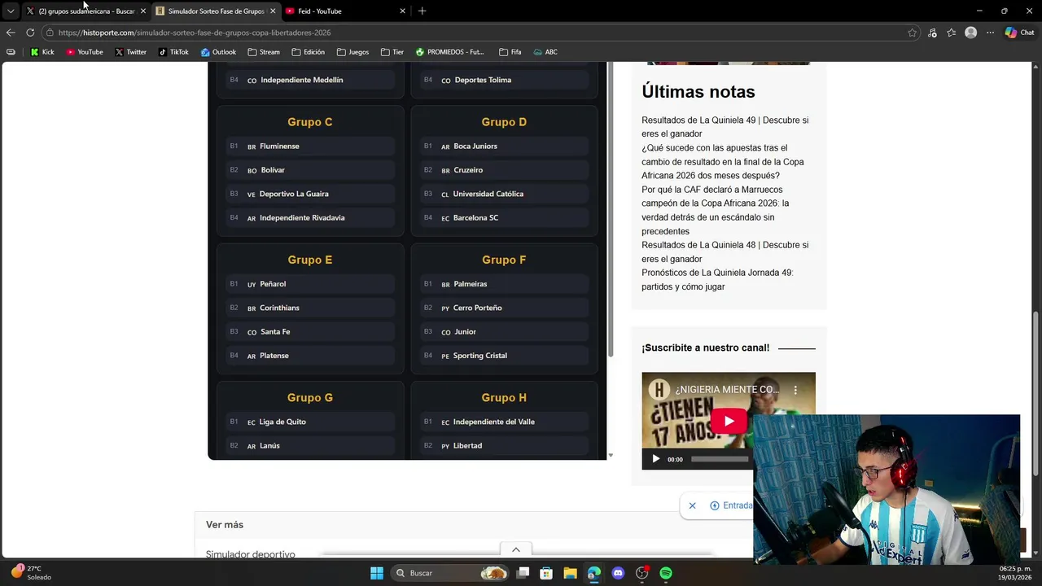The height and width of the screenshot is (586, 1042).
Task: Expand the bottom ad panel chevron
Action: 515,549
